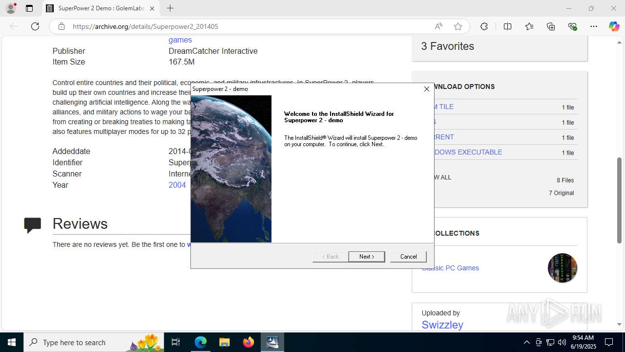Click the 8 Files count
Image resolution: width=625 pixels, height=352 pixels.
(565, 180)
